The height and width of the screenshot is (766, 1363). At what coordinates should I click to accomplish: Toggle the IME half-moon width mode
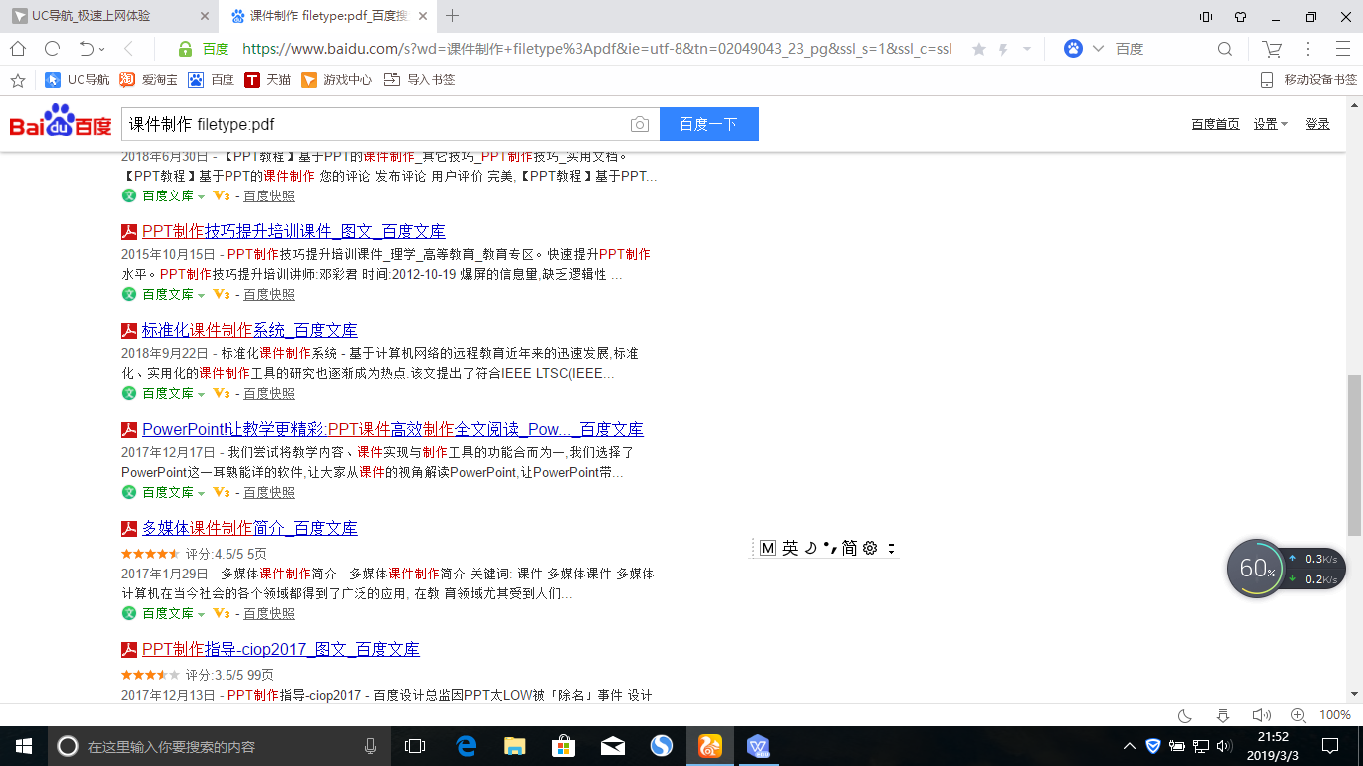point(811,548)
